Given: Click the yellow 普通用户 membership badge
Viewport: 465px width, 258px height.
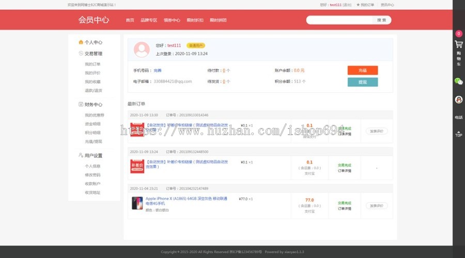Looking at the screenshot, I should 196,45.
